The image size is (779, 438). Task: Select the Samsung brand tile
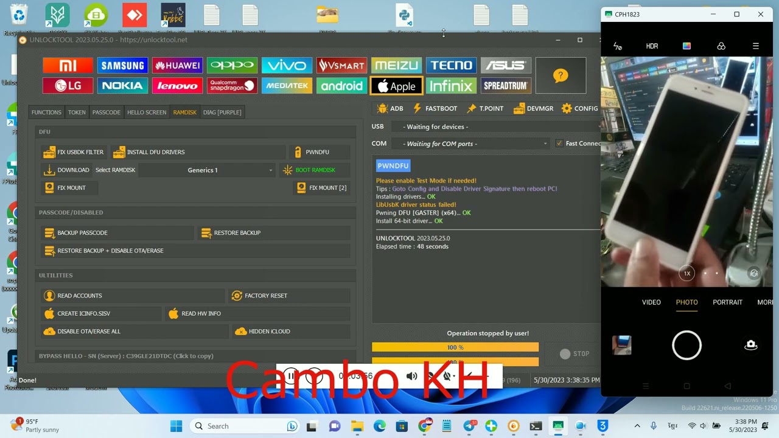[122, 65]
